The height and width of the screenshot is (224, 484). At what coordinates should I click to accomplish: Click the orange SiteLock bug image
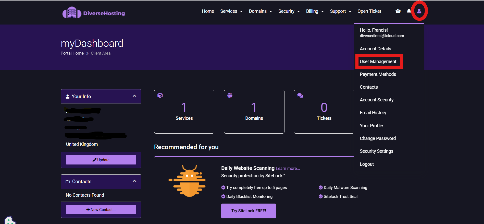tap(188, 181)
